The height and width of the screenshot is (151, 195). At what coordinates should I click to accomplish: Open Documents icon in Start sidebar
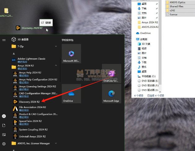[x=4, y=125]
